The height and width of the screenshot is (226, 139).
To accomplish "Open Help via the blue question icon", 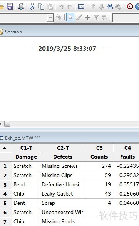I will click(137, 7).
